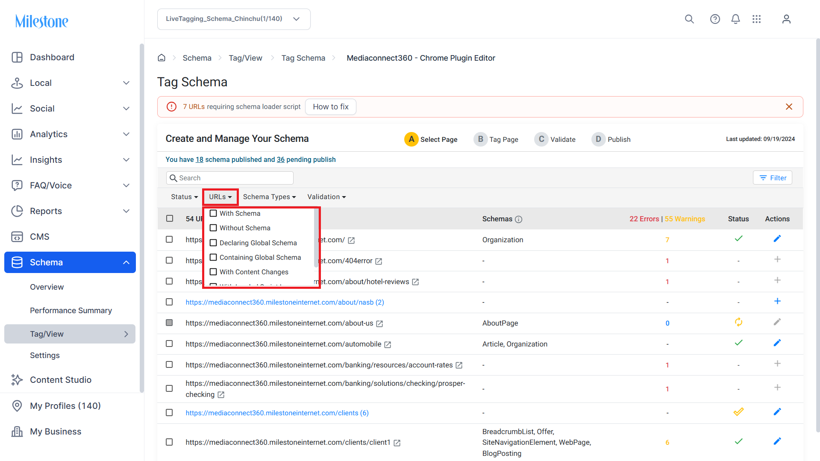Open the user account icon
This screenshot has height=461, width=820.
786,19
